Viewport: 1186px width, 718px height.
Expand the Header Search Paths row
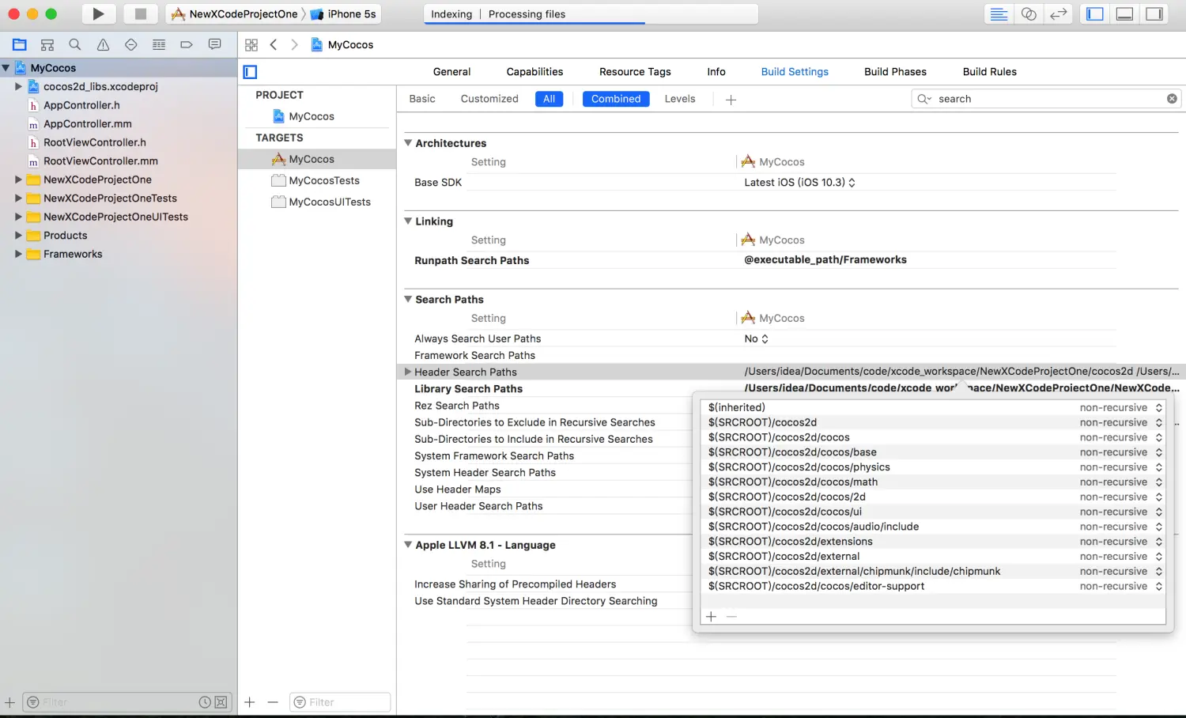408,372
